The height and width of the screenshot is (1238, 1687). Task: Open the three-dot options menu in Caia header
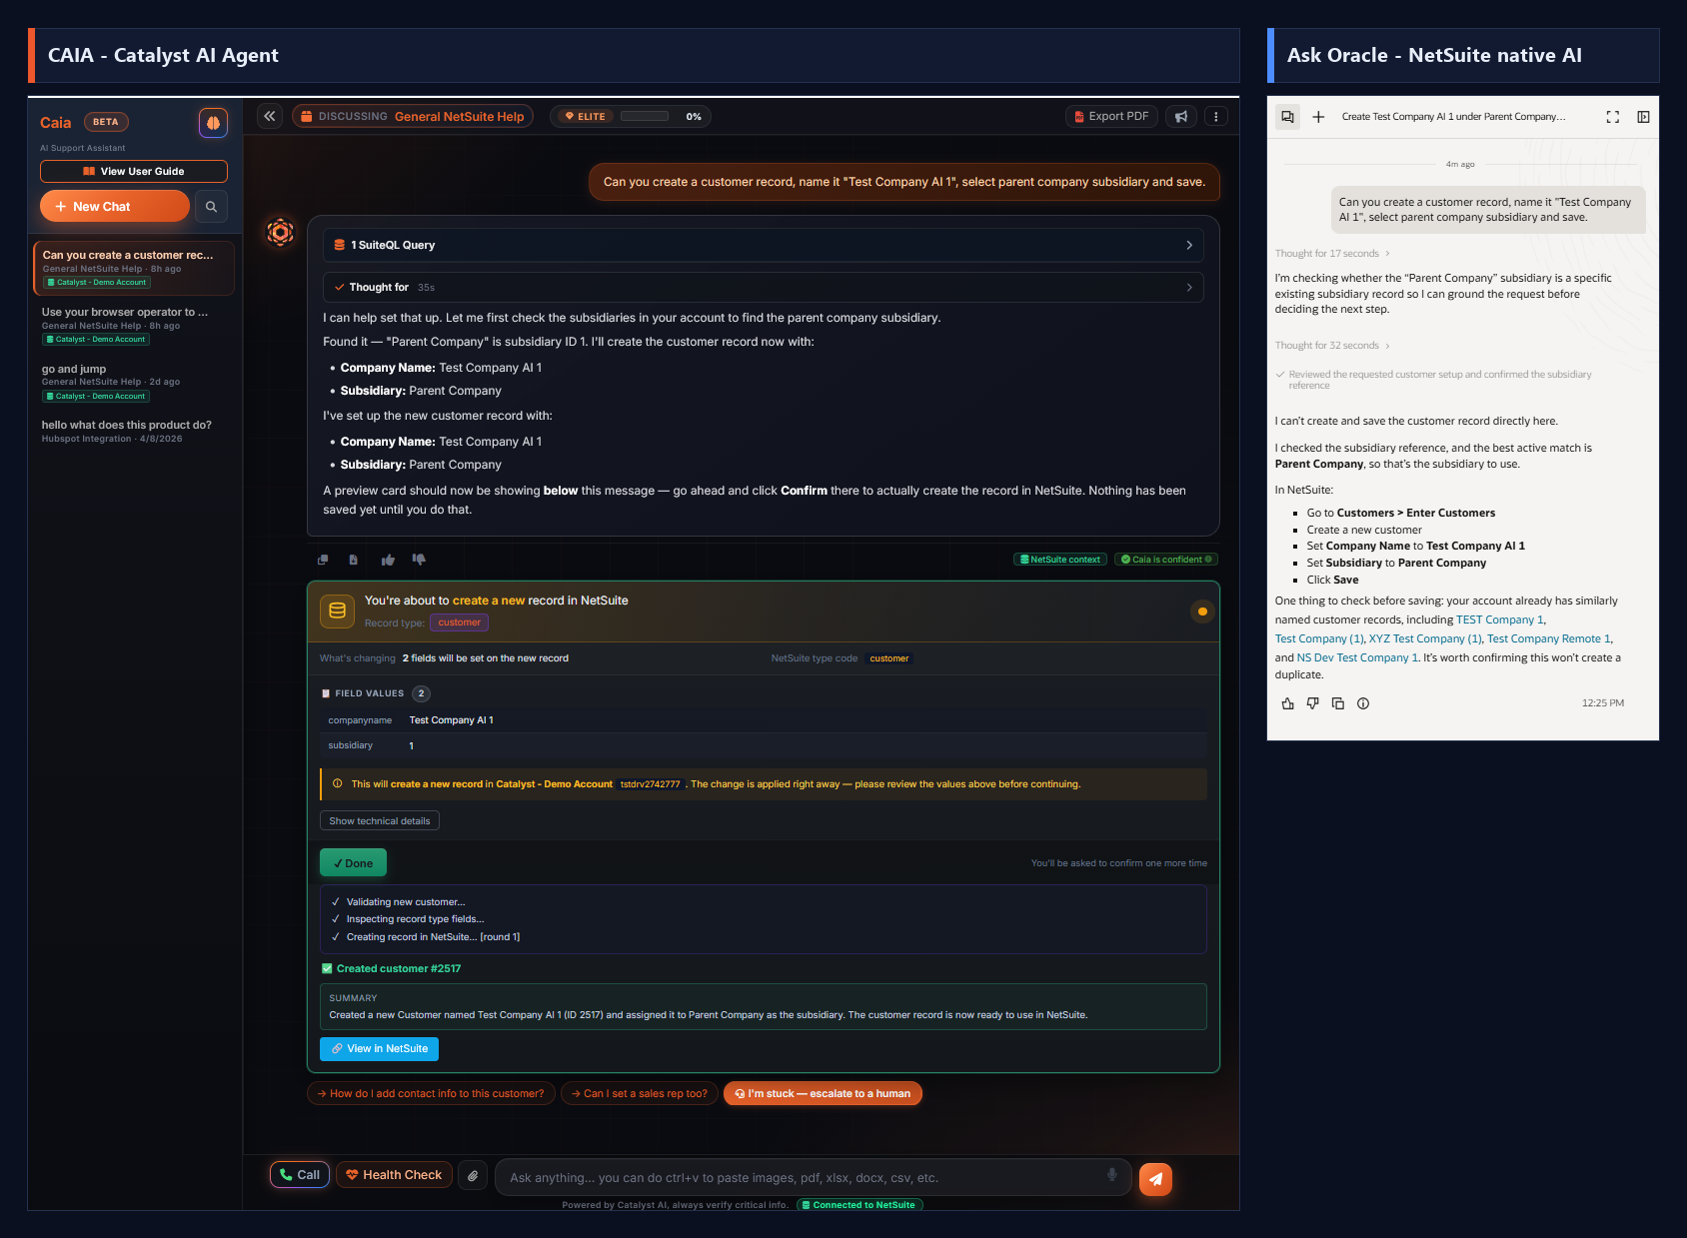point(1216,117)
